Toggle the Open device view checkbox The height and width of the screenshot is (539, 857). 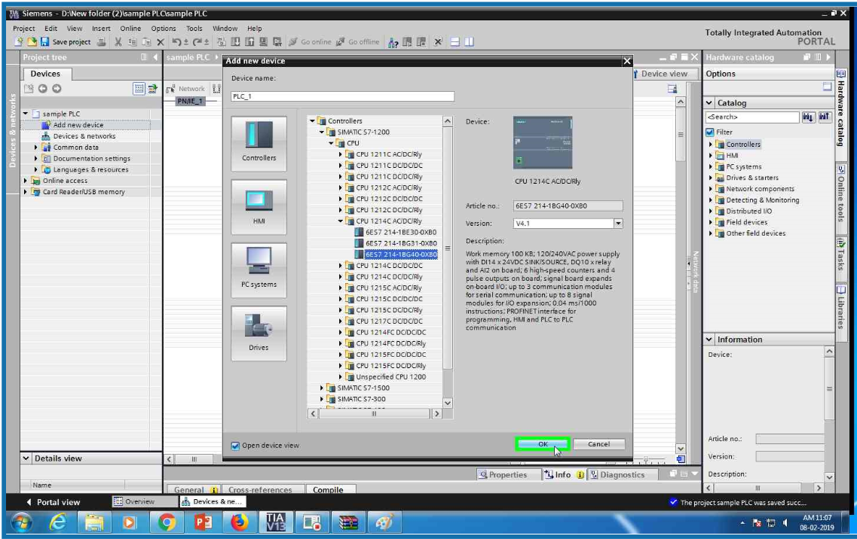pos(235,446)
